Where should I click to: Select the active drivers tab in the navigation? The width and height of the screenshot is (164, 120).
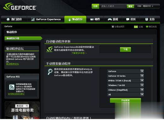point(75,19)
